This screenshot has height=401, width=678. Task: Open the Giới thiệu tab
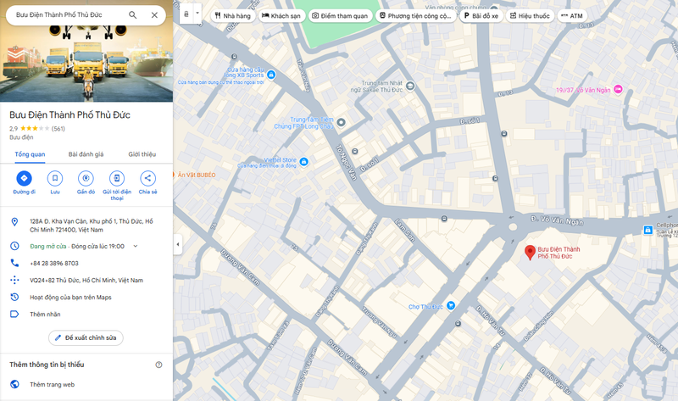click(x=142, y=154)
